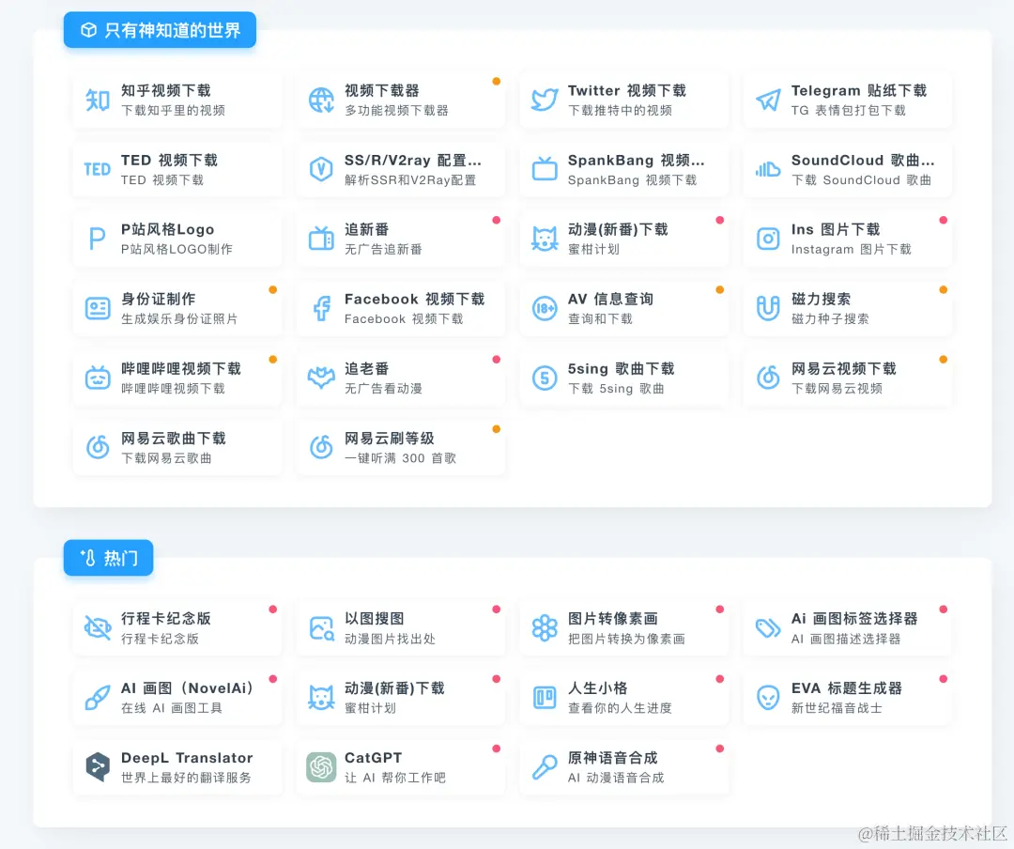Click the P站风格LOGO制作 description text
Viewport: 1014px width, 849px height.
coord(177,249)
